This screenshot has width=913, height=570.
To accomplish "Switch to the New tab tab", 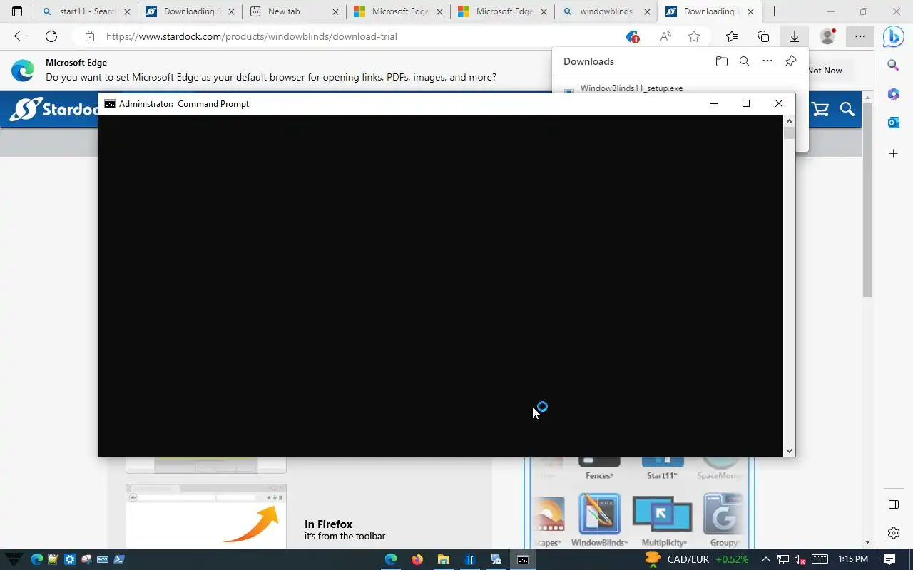I will click(x=294, y=11).
